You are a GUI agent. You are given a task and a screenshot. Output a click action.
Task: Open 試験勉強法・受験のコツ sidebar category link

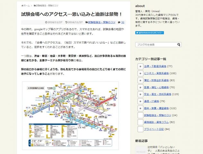click(x=158, y=115)
